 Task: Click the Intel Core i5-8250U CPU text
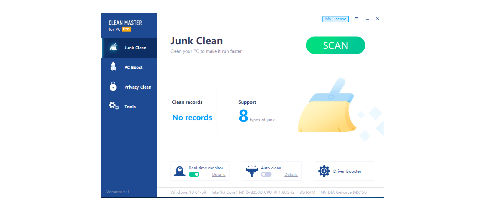(253, 192)
